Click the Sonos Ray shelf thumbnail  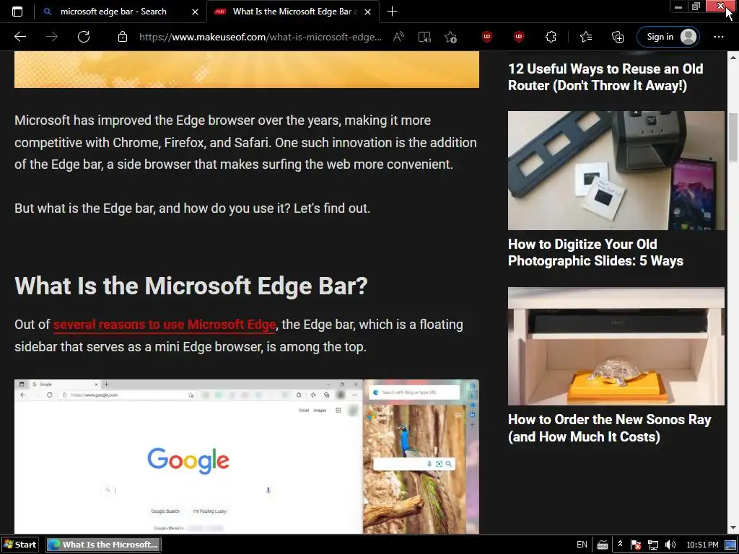[x=616, y=346]
